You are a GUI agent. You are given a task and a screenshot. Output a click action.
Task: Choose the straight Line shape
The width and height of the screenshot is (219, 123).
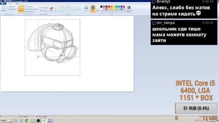(x=56, y=7)
